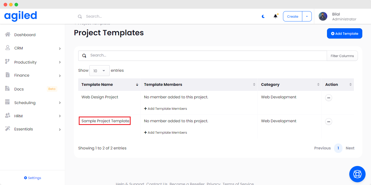Toggle dark mode moon icon
This screenshot has width=371, height=185.
263,16
